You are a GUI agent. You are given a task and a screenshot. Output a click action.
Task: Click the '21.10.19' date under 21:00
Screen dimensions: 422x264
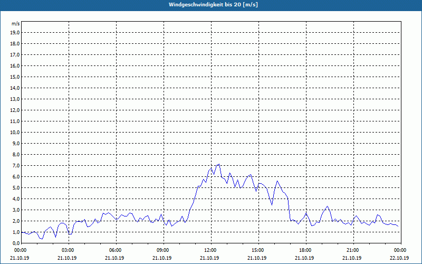click(x=351, y=258)
